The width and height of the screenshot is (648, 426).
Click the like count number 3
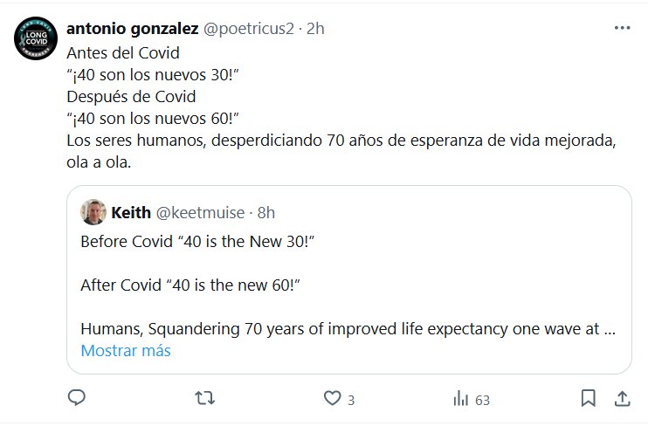pyautogui.click(x=350, y=400)
